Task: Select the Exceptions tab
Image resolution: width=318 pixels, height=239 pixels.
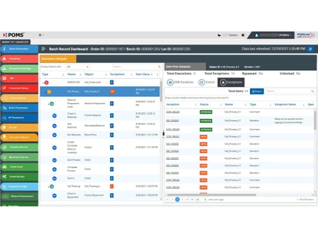Action: click(231, 82)
